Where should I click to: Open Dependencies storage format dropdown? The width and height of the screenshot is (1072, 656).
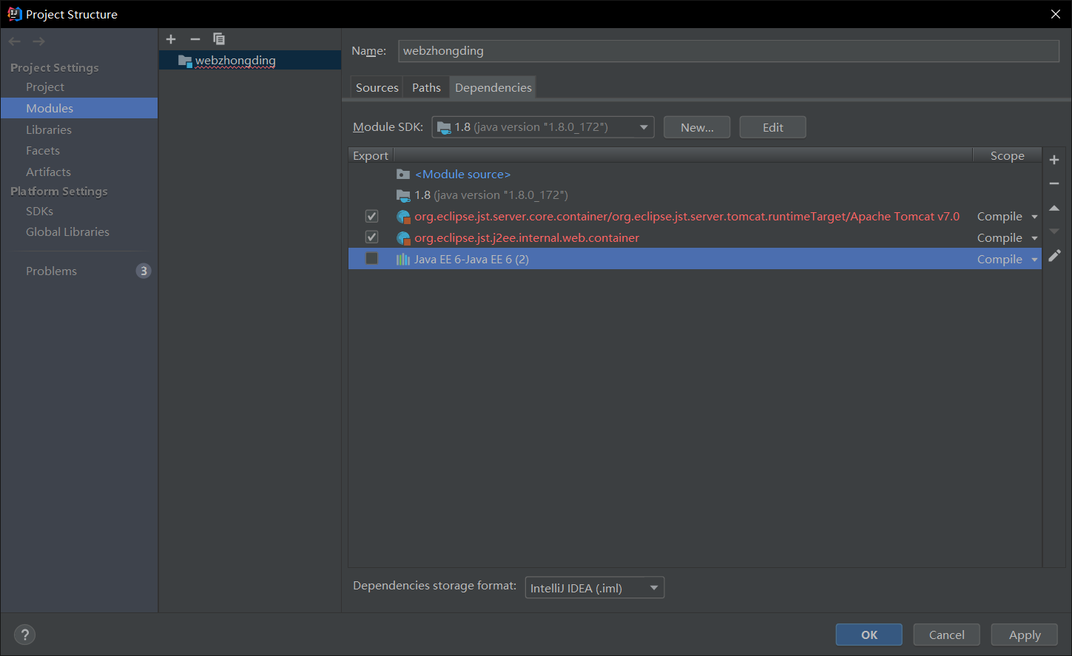595,588
